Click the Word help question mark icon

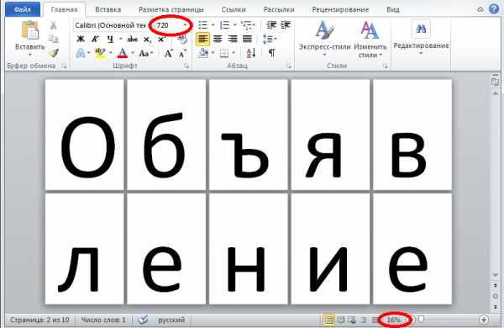(494, 9)
